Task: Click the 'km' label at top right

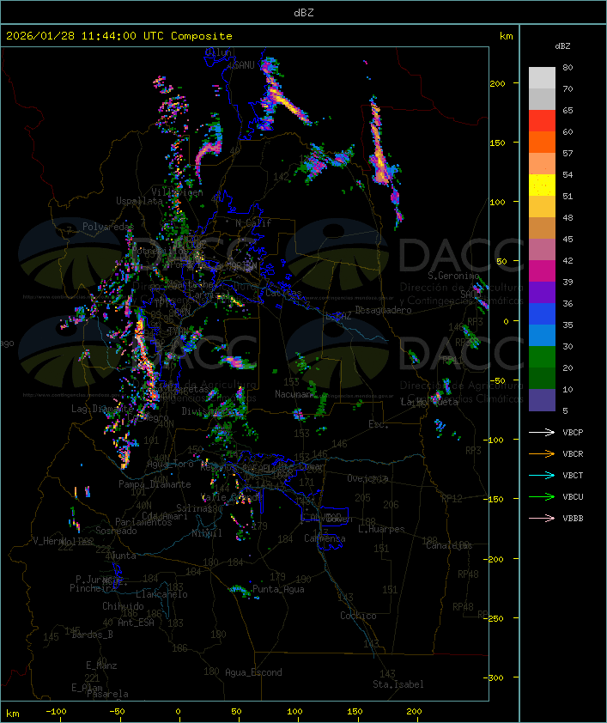Action: tap(506, 36)
